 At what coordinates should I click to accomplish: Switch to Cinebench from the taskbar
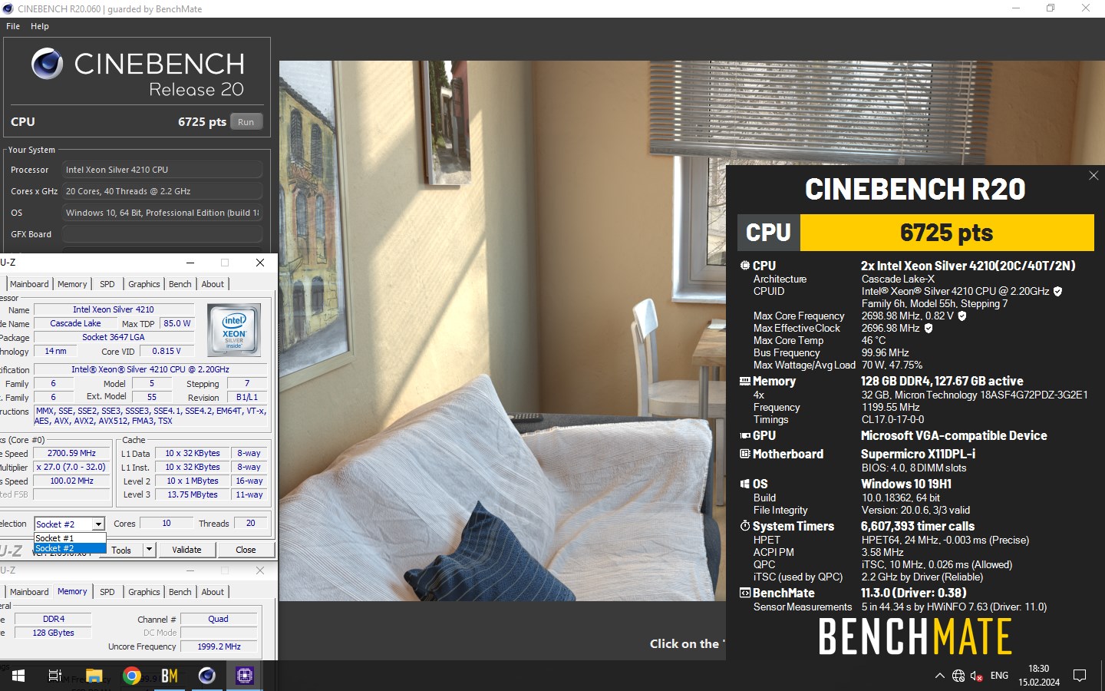[x=207, y=676]
